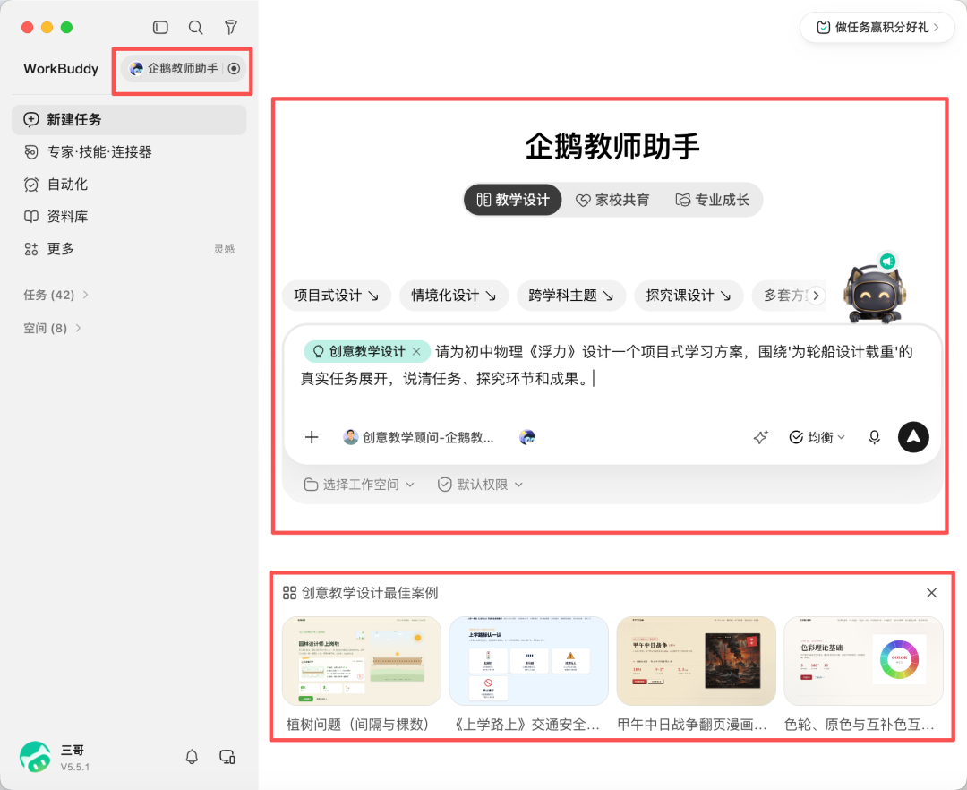
Task: Go to 自动化 section
Action: (x=129, y=184)
